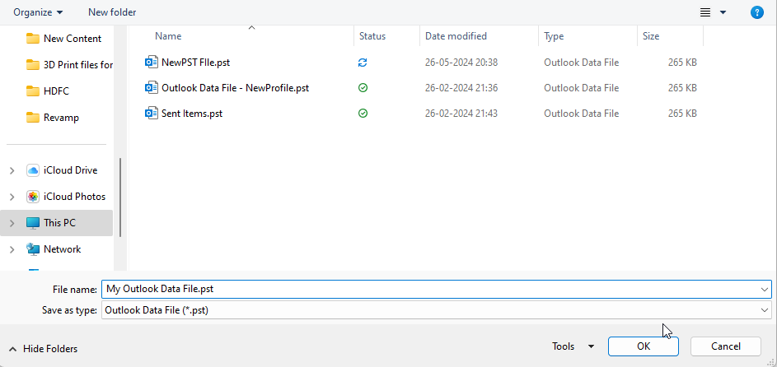Collapse the navigation pane with Hide Folders
Screen dimensions: 777x367
coord(43,349)
